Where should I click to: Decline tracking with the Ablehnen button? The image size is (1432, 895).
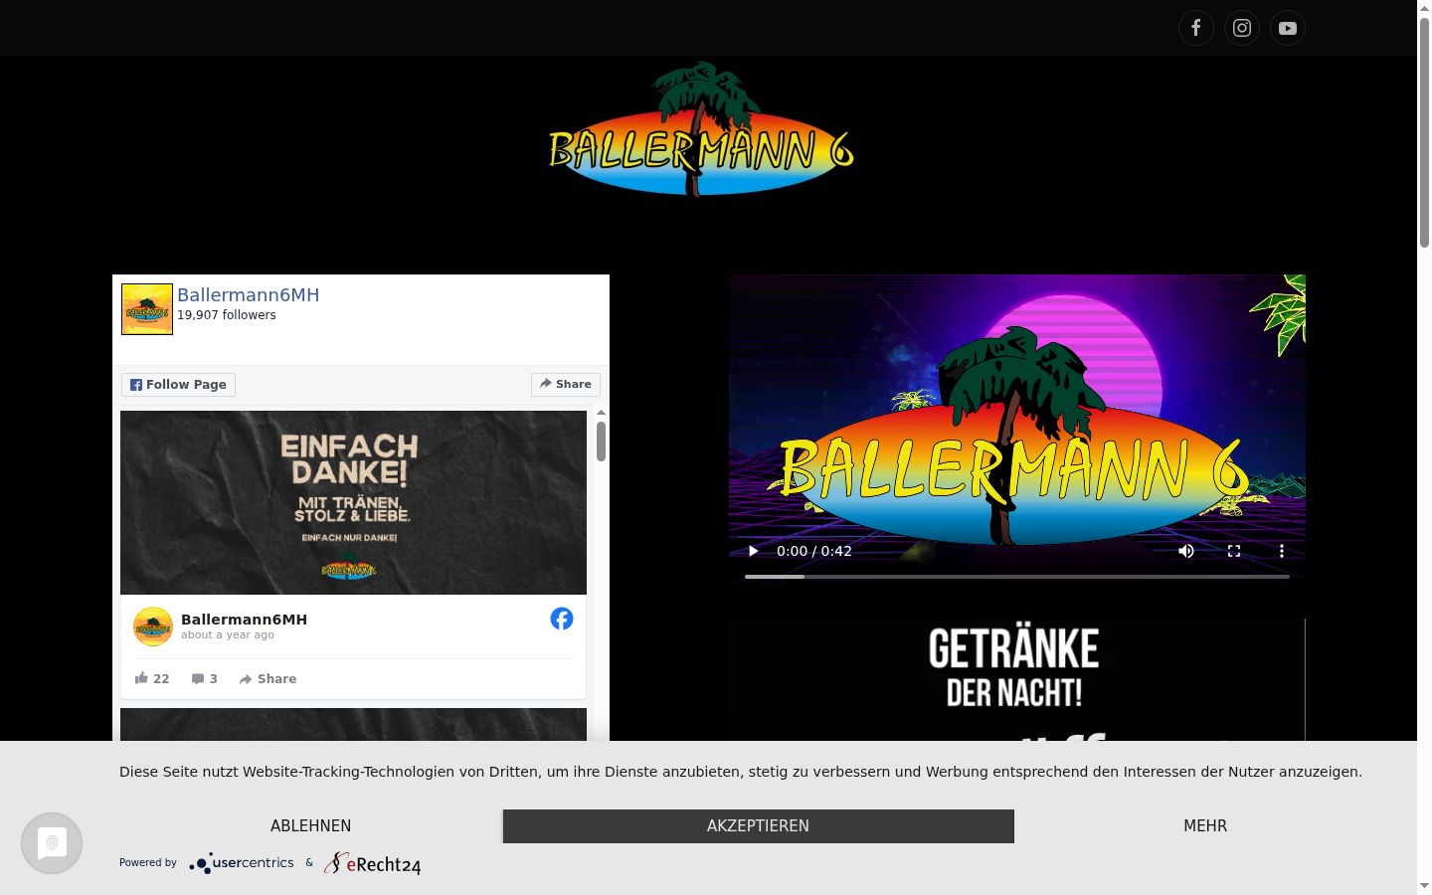pyautogui.click(x=310, y=826)
